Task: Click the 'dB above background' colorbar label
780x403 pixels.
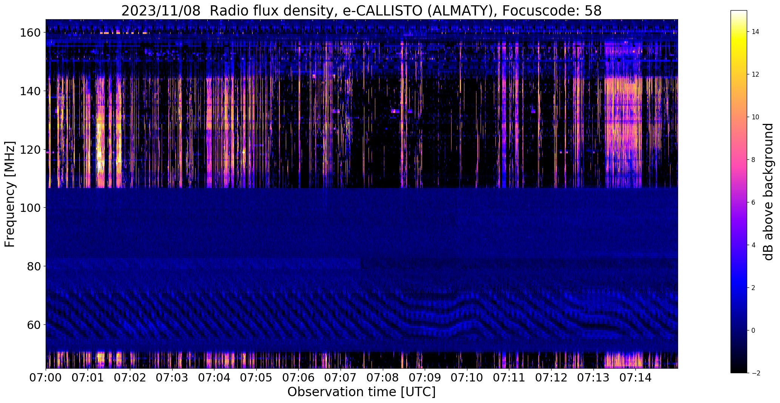Action: 768,192
